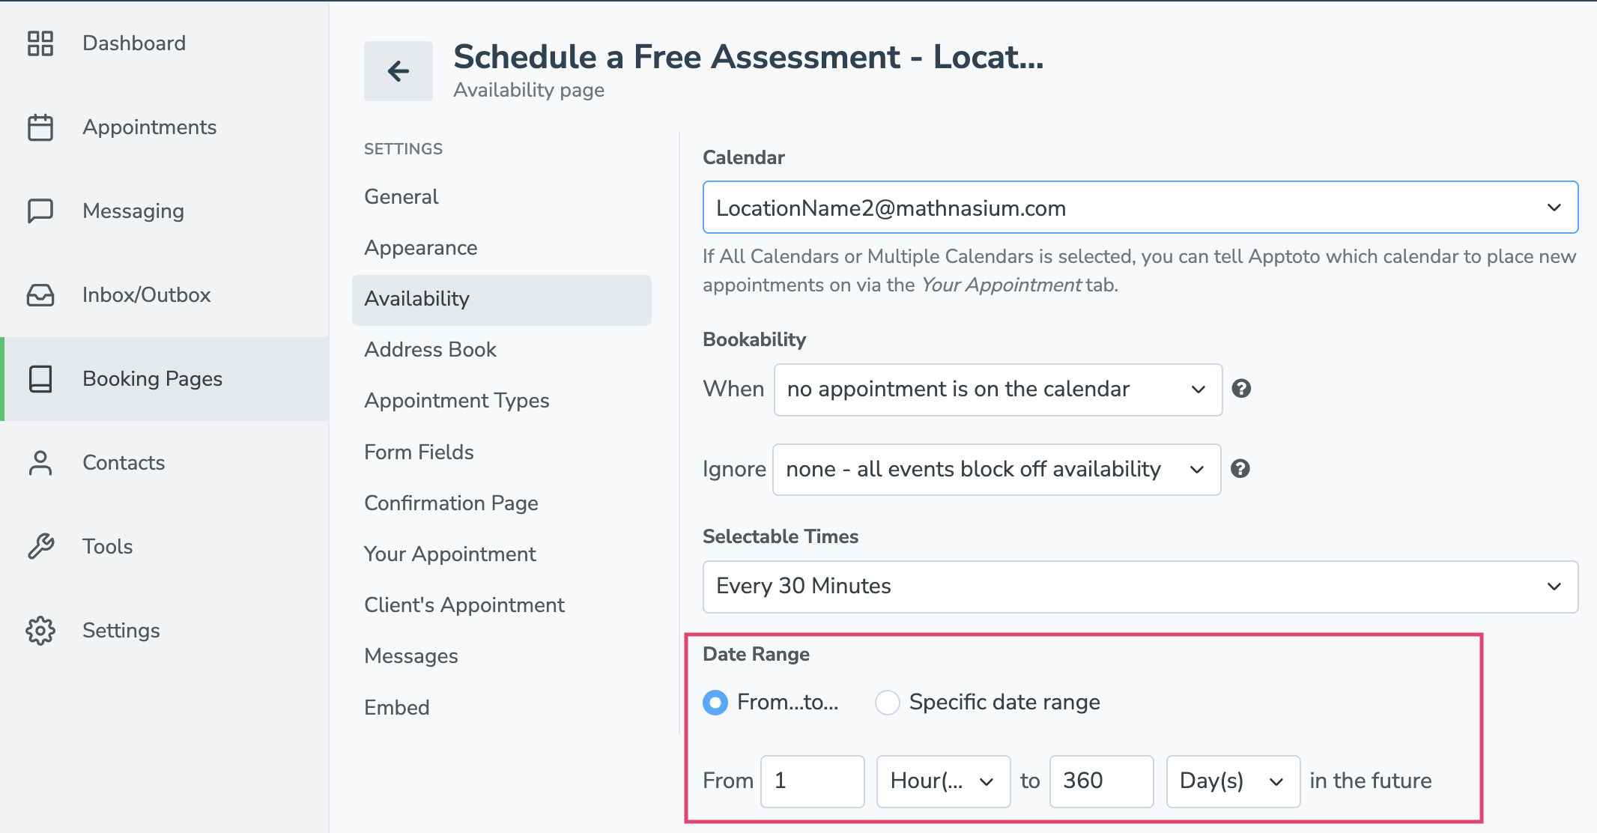This screenshot has height=833, width=1597.
Task: Click the Tools wrench icon
Action: point(40,547)
